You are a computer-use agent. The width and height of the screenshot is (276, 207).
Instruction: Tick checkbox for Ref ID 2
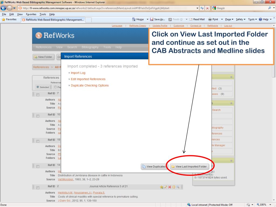pos(38,188)
